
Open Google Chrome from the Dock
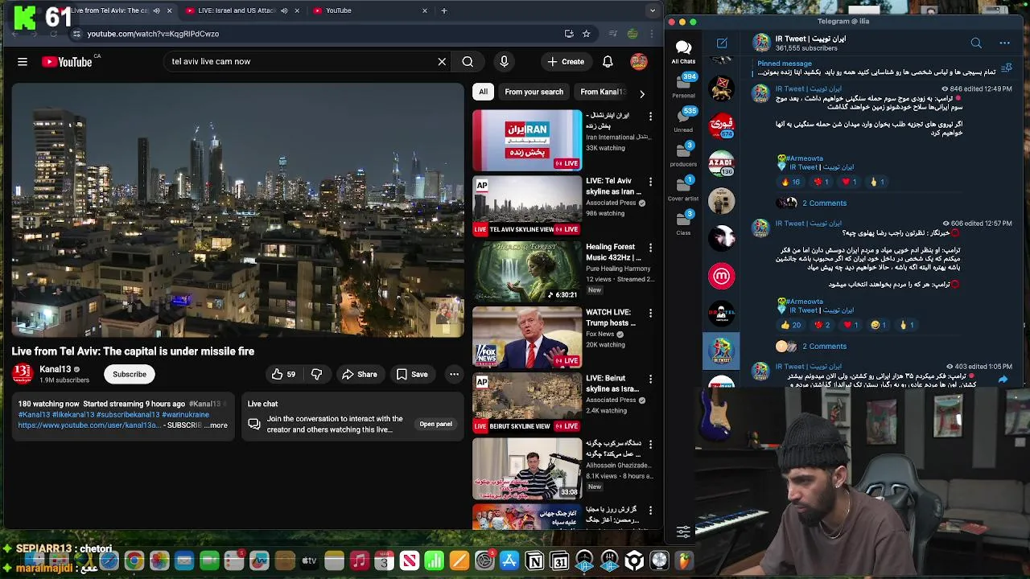coord(134,561)
